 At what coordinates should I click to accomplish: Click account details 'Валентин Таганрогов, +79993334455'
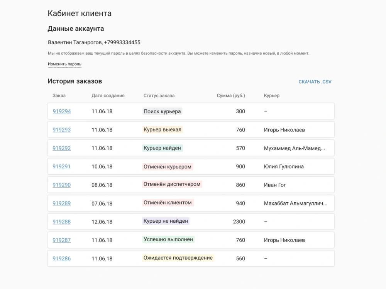tap(94, 42)
